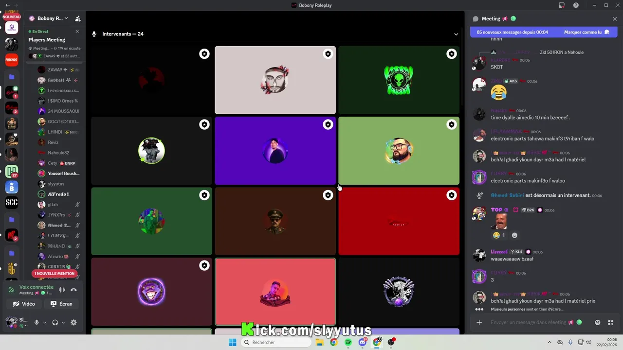Open the apps icon right of message bar
This screenshot has width=623, height=350.
click(611, 322)
